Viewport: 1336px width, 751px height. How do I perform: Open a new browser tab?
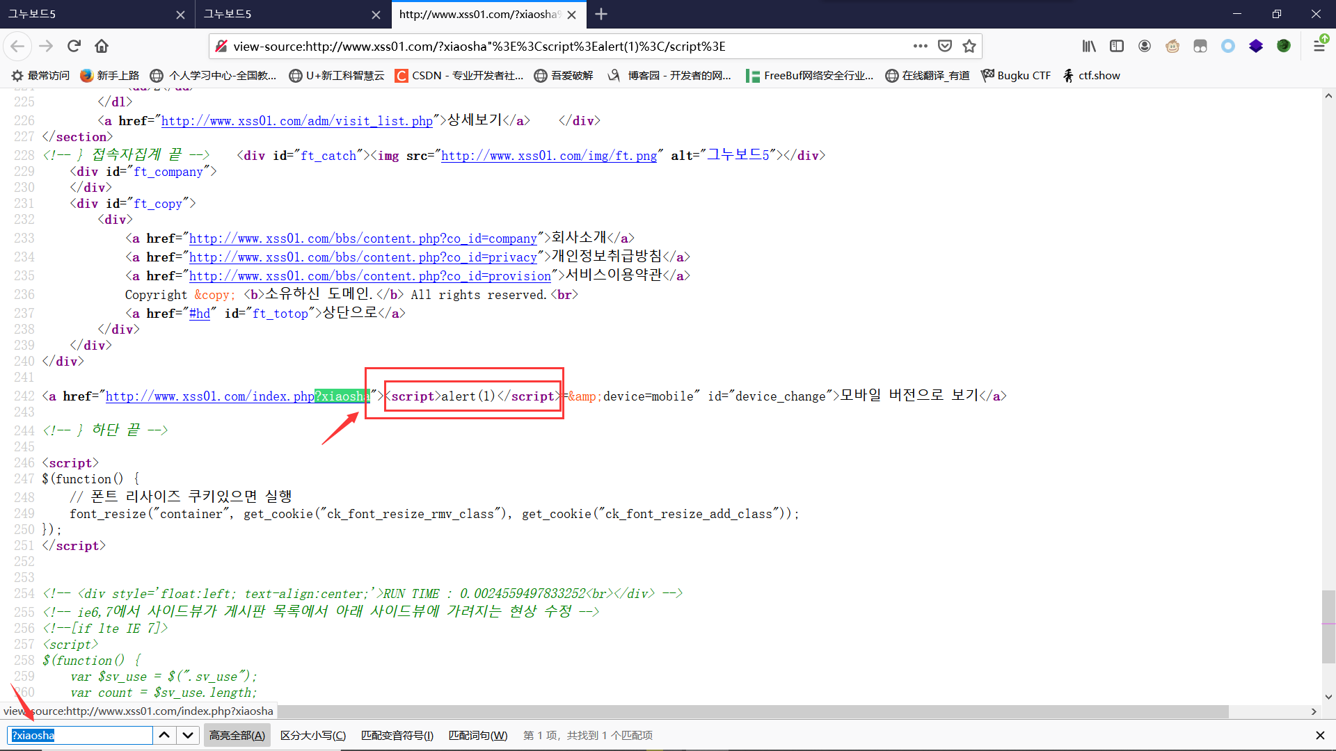click(601, 14)
